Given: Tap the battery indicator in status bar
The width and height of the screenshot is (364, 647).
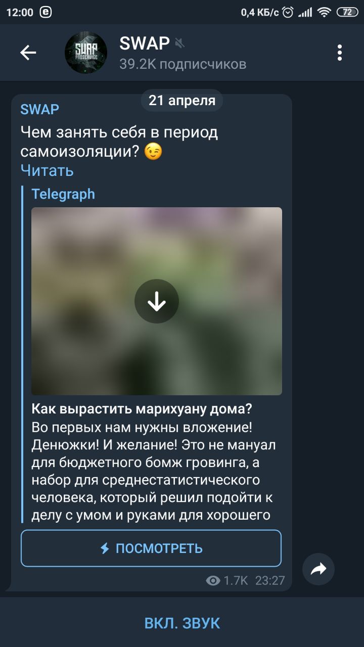Looking at the screenshot, I should [347, 13].
